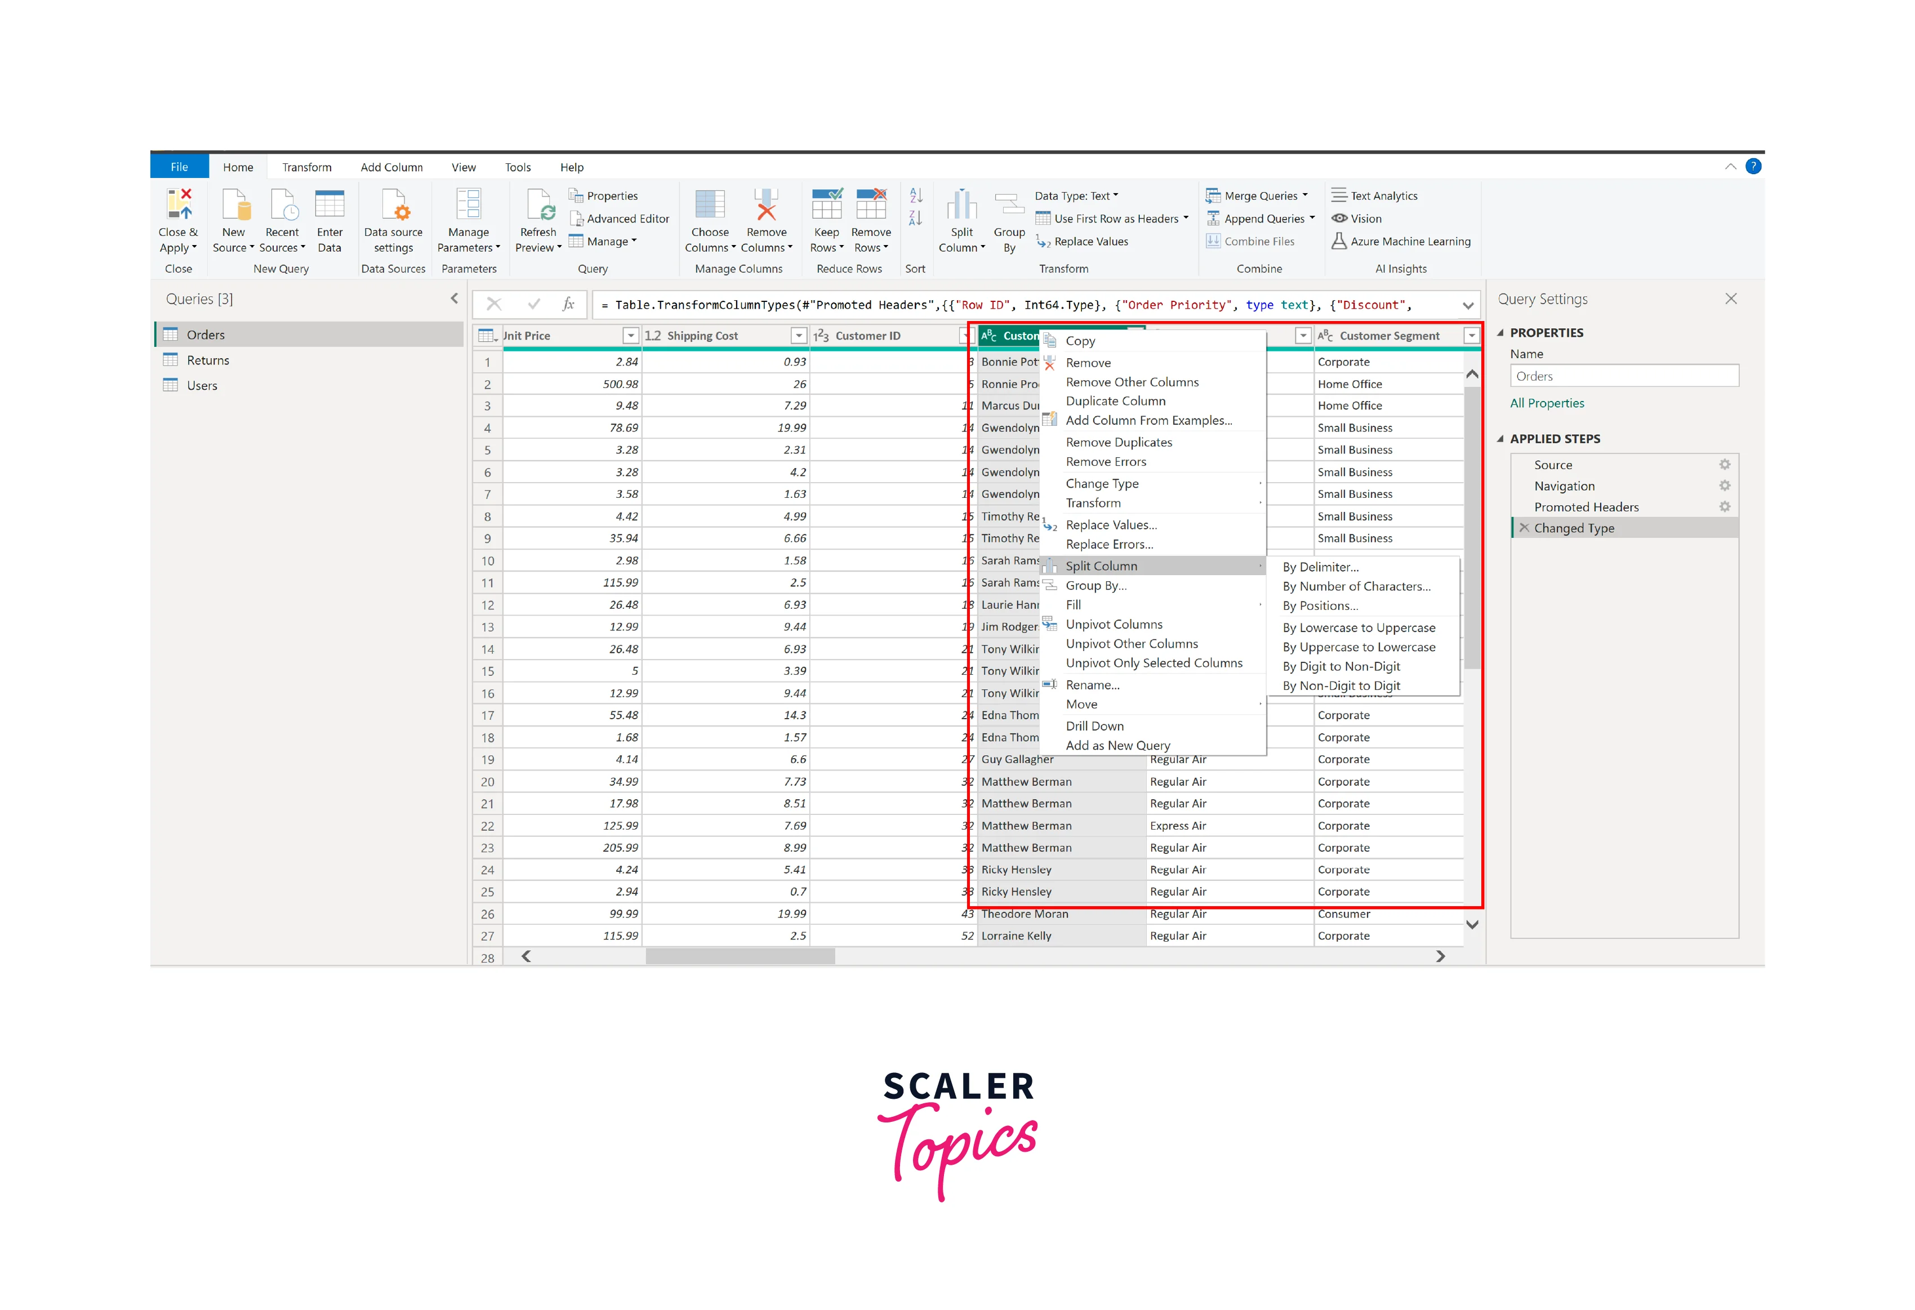This screenshot has height=1310, width=1915.
Task: Open the Advanced Editor
Action: [619, 219]
